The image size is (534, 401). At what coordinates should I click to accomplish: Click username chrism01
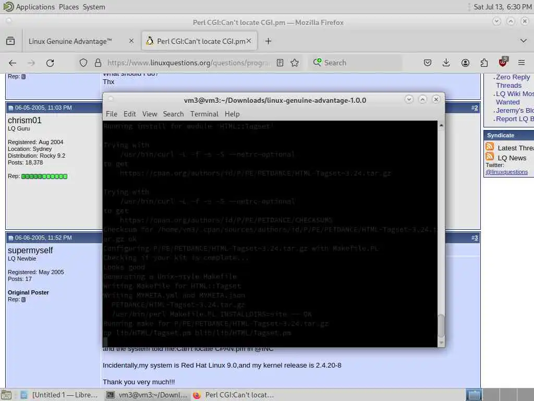pyautogui.click(x=25, y=121)
